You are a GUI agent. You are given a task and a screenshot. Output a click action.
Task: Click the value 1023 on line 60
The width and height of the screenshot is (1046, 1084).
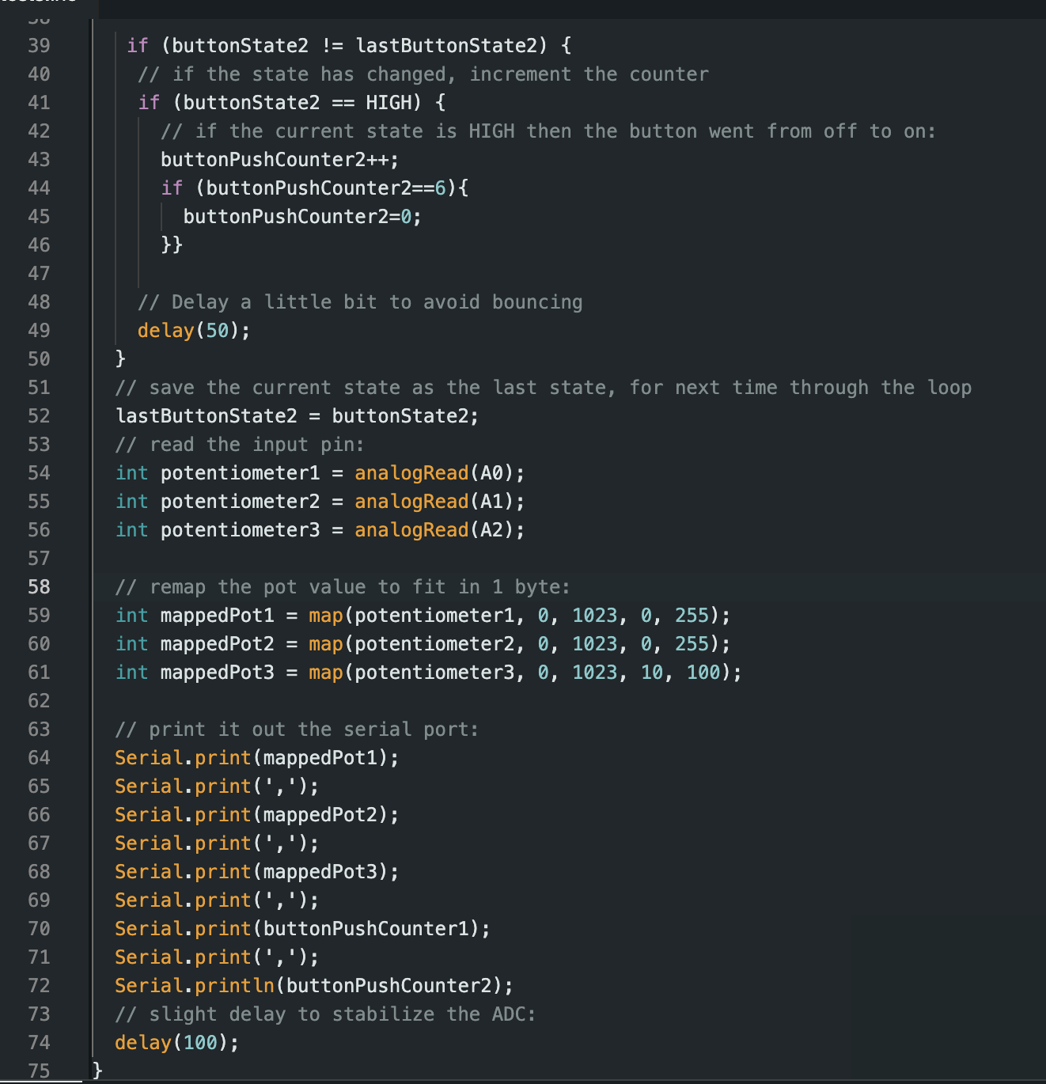point(593,643)
